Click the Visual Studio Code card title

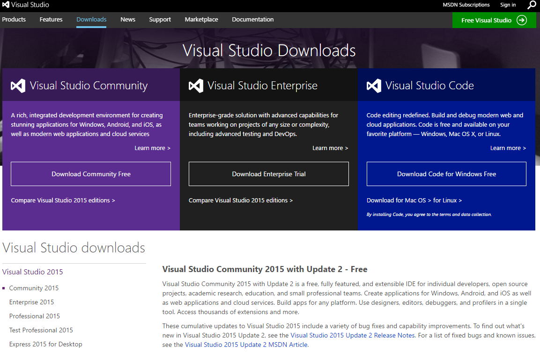point(429,86)
